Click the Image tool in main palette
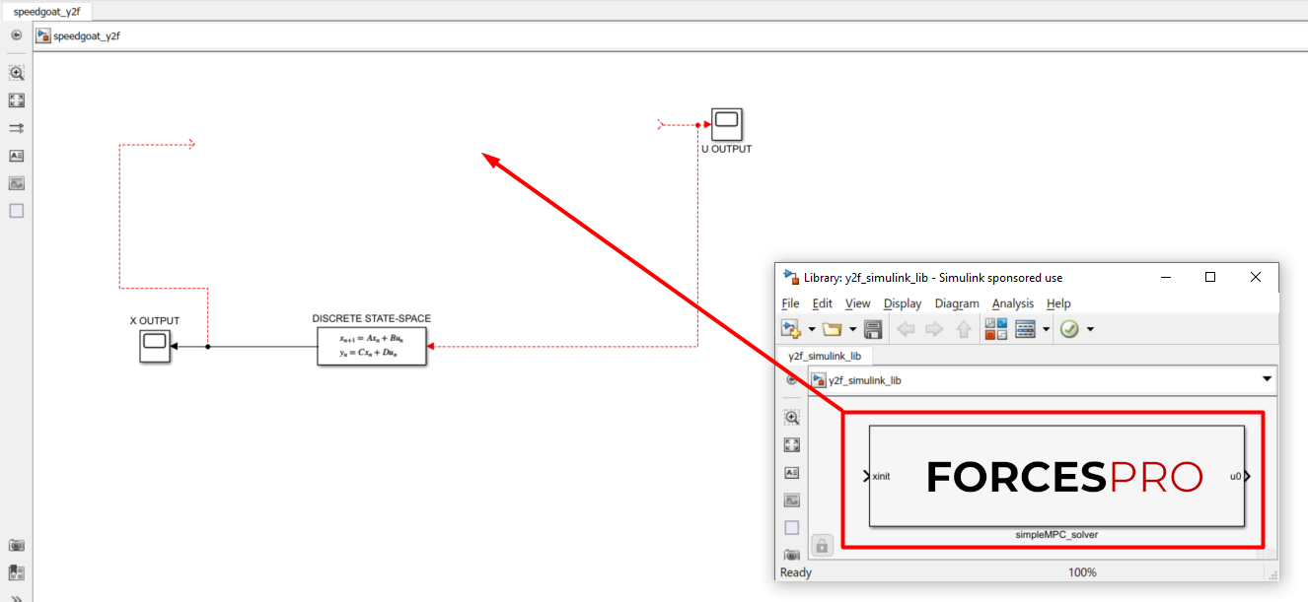The width and height of the screenshot is (1308, 602). point(16,183)
